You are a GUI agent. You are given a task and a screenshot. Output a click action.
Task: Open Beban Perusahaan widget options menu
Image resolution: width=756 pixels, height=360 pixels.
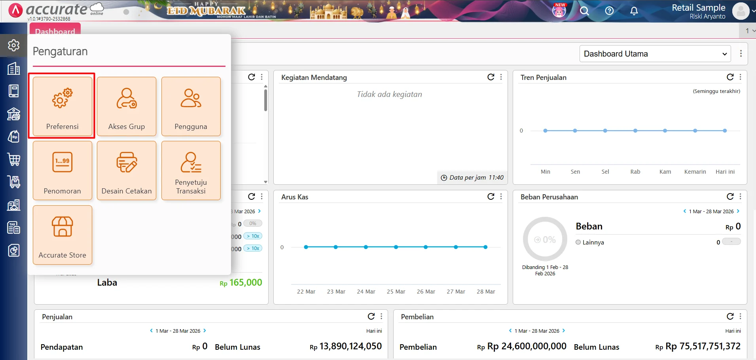pos(741,197)
